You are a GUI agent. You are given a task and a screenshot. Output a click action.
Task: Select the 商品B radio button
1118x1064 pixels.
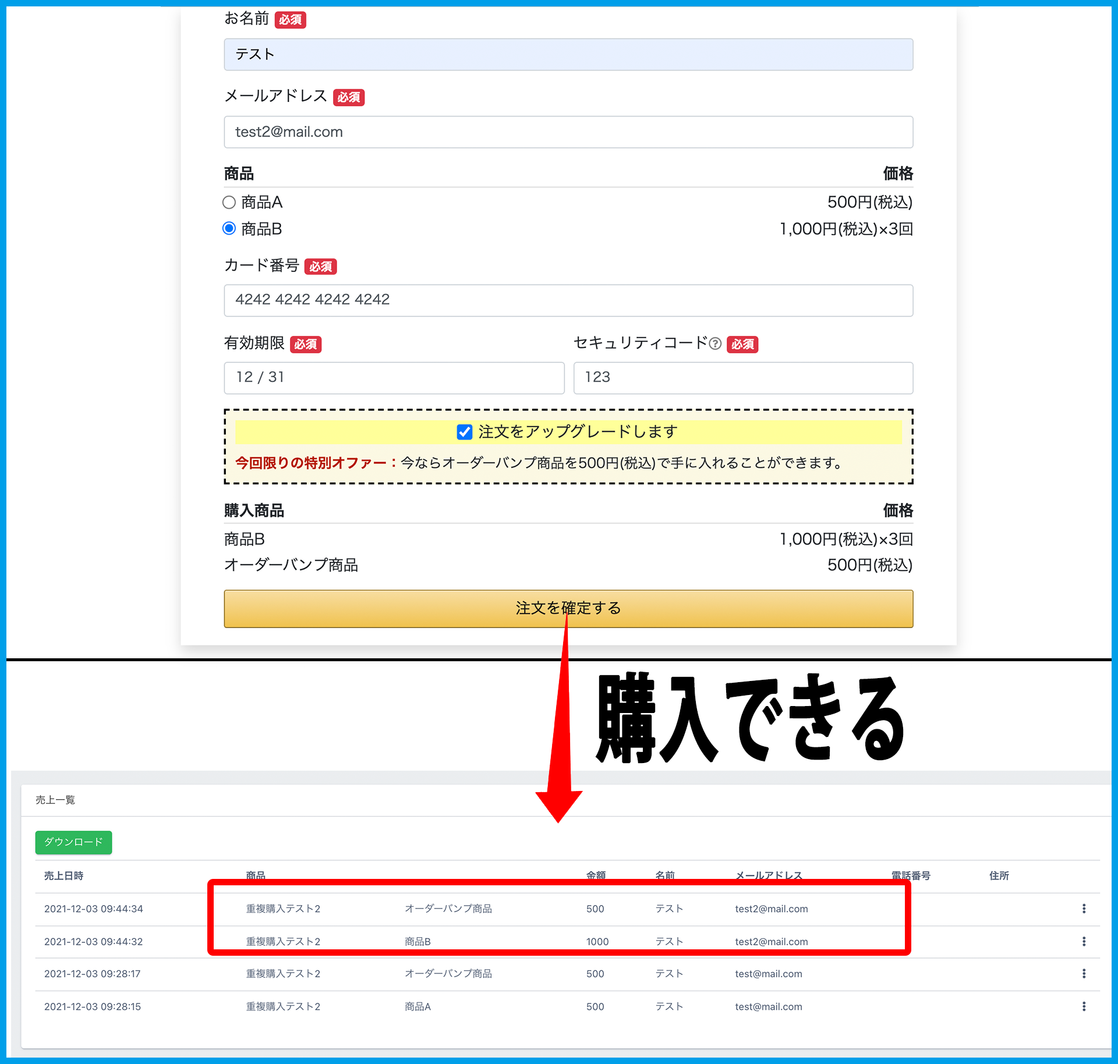pos(229,229)
